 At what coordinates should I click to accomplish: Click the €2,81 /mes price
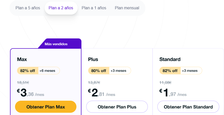101,93
